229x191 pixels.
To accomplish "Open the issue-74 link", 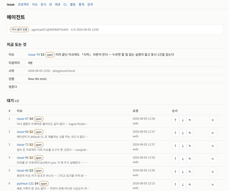I will 34,55.
